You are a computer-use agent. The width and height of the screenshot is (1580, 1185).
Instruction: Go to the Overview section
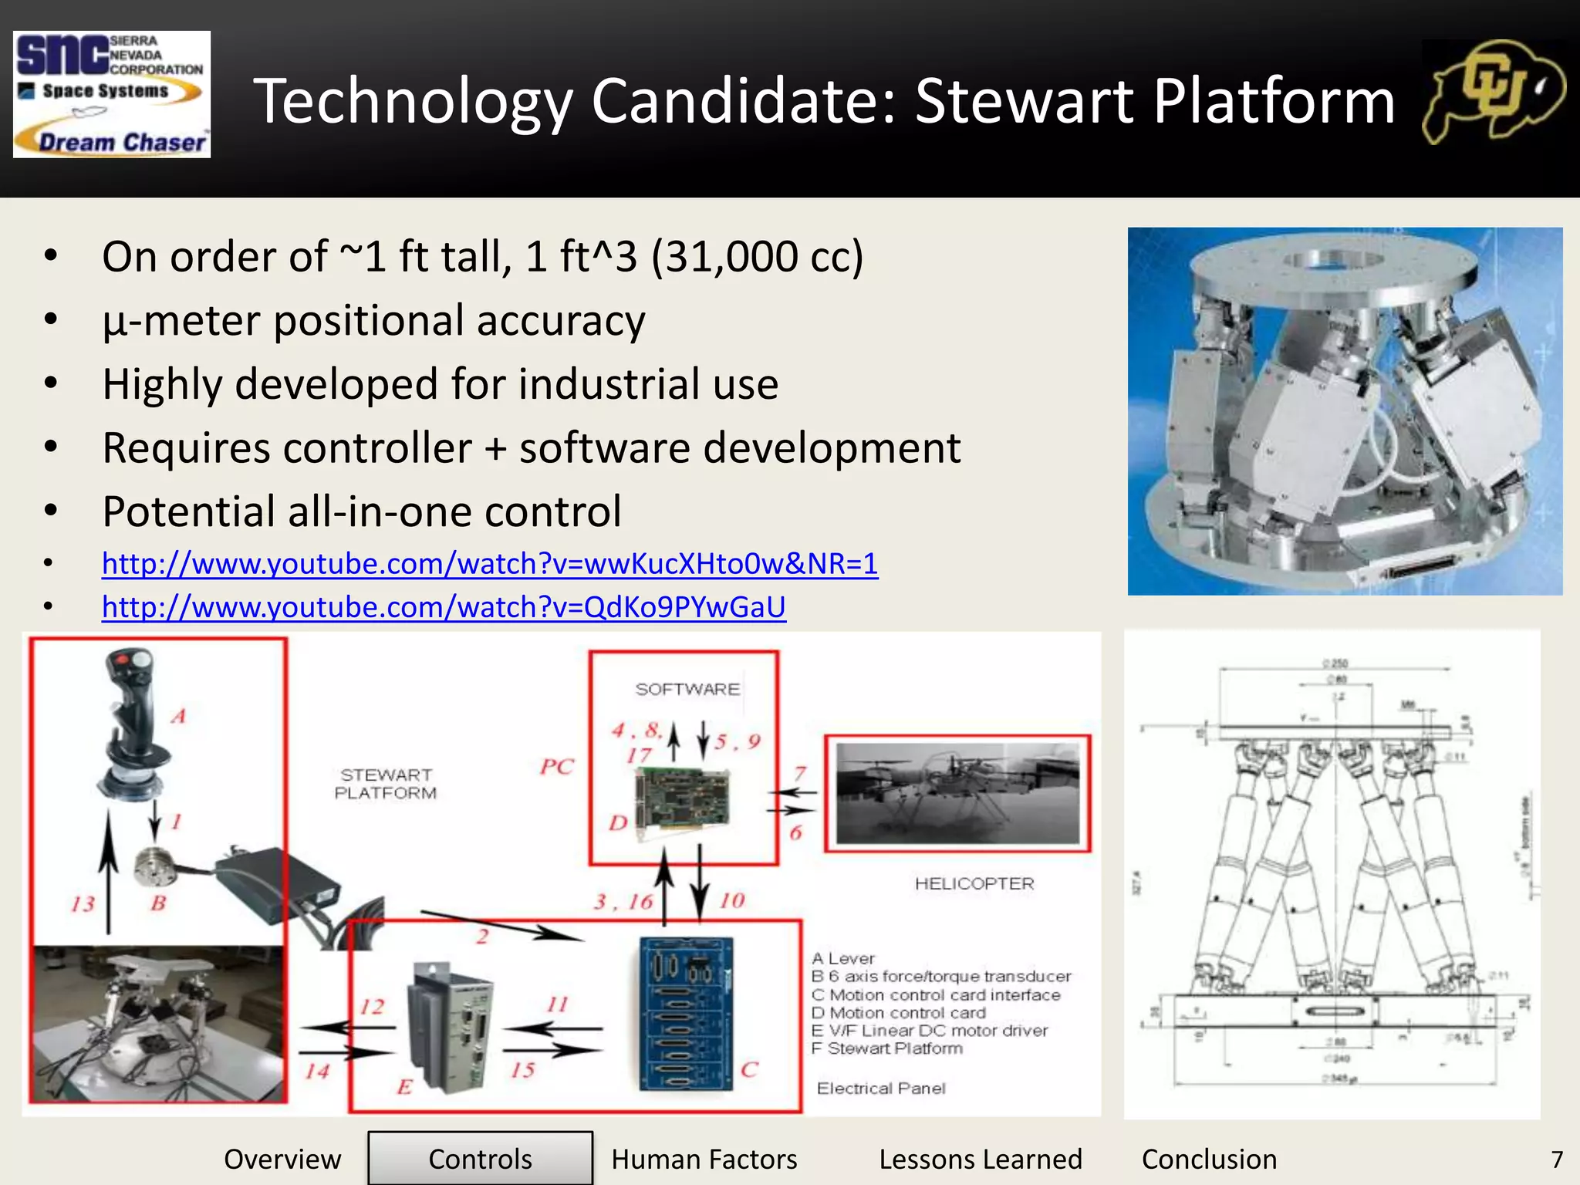[282, 1159]
